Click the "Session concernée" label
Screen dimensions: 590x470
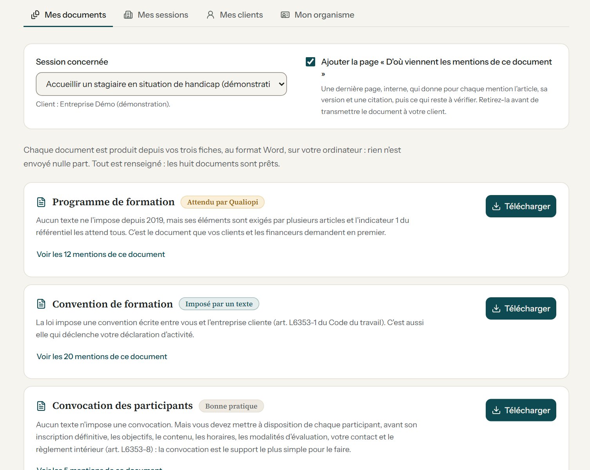72,62
